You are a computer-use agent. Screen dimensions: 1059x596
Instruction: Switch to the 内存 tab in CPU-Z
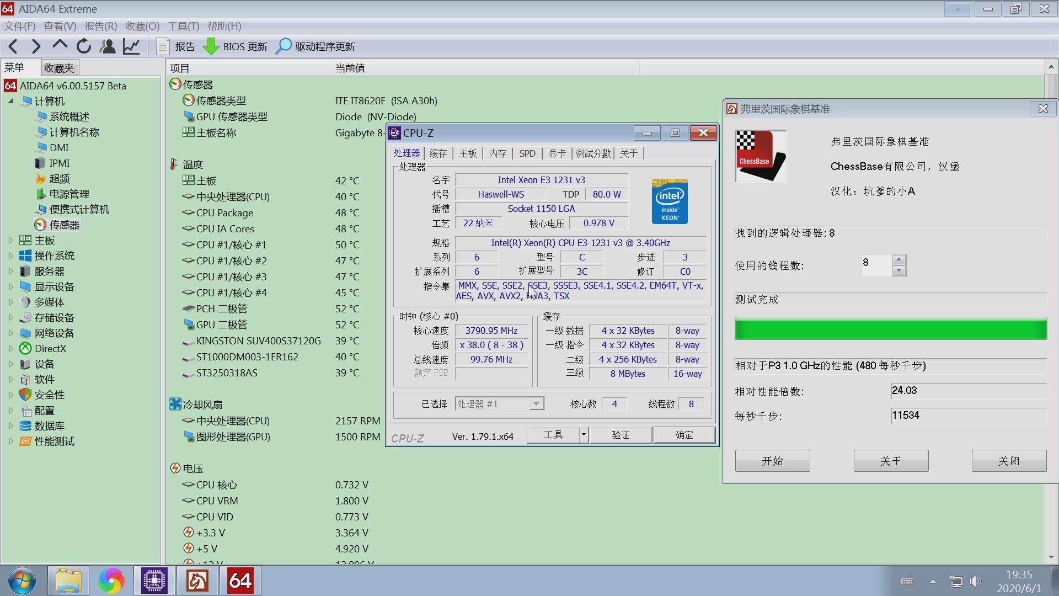(x=497, y=153)
